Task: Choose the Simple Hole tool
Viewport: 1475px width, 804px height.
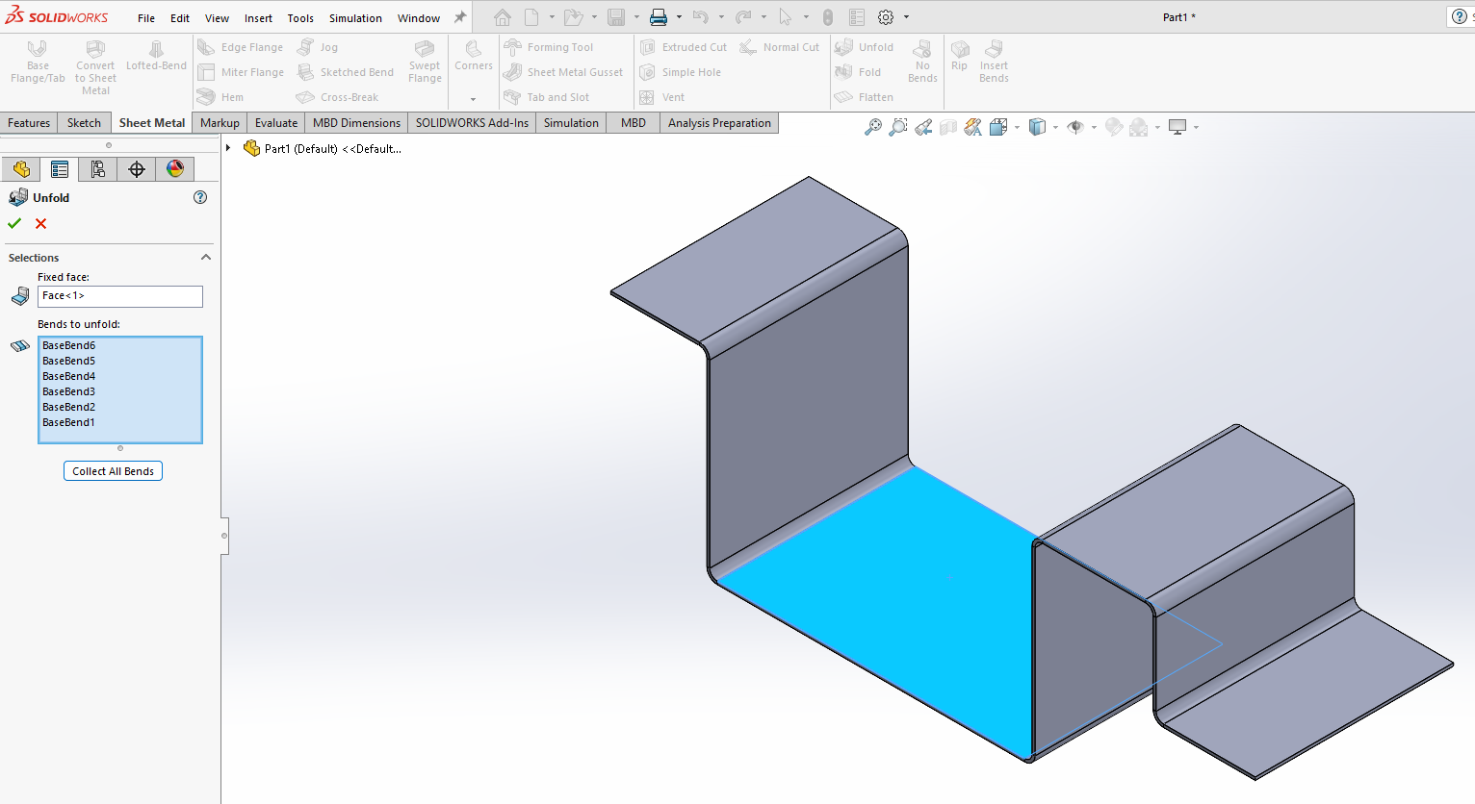Action: [x=680, y=72]
